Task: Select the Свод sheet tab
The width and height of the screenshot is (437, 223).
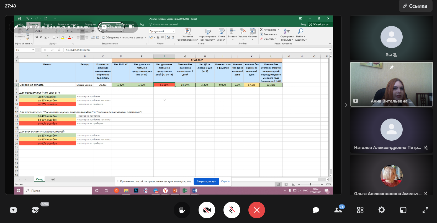Action: pyautogui.click(x=39, y=179)
